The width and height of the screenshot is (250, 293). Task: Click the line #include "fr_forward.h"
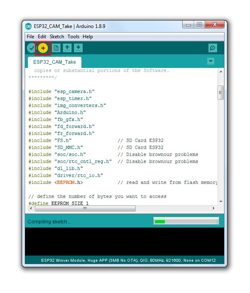[x=61, y=134]
